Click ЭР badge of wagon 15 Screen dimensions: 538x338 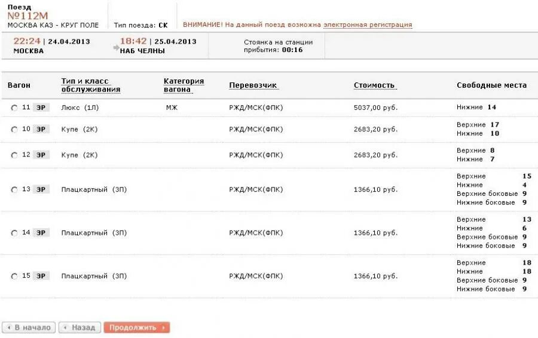(x=41, y=276)
